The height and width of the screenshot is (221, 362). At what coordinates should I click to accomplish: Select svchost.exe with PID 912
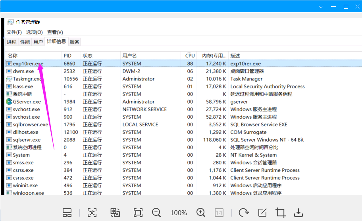coord(26,109)
